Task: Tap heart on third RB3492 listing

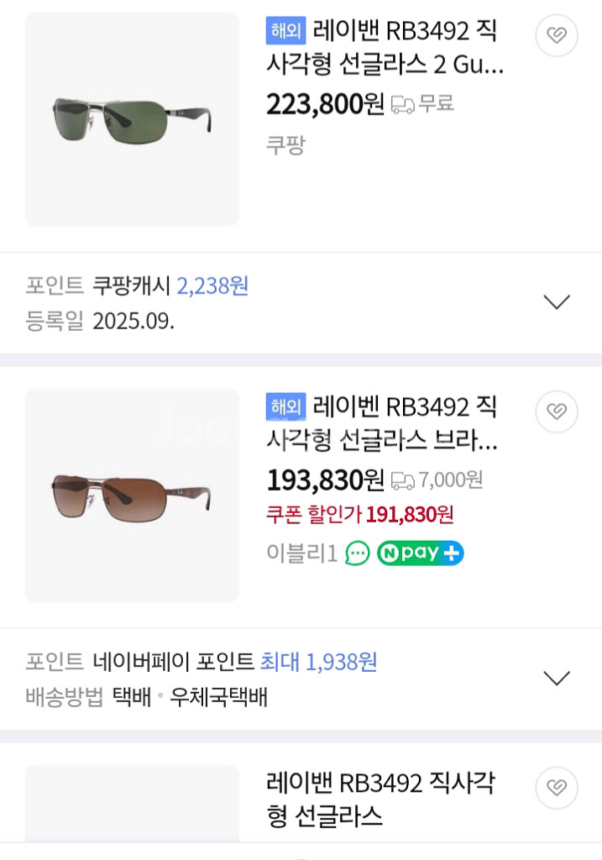Action: click(556, 788)
